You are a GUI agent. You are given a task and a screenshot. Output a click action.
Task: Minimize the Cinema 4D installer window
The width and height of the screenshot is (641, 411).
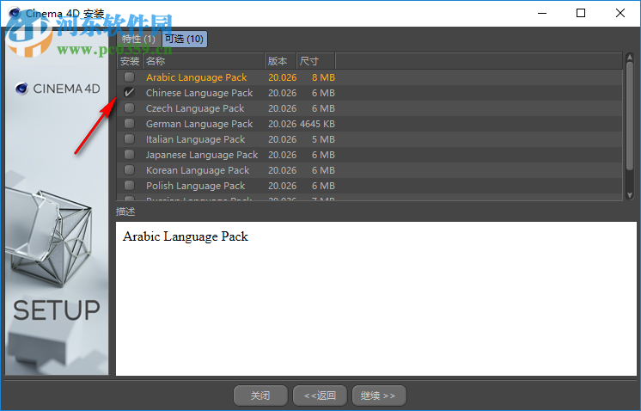click(542, 13)
